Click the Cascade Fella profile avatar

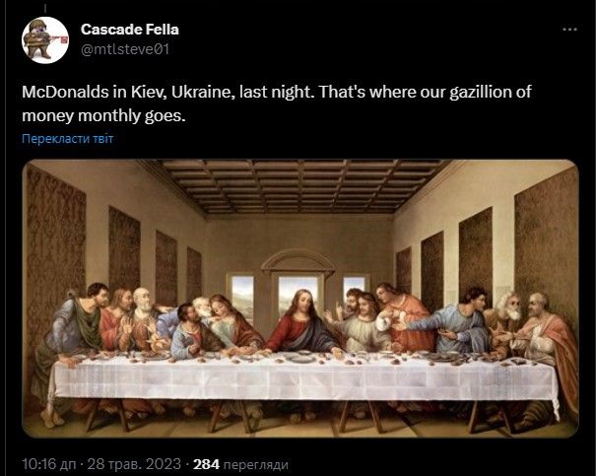(44, 40)
